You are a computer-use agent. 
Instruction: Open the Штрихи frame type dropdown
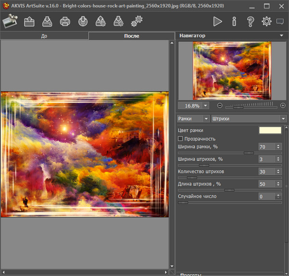249,119
